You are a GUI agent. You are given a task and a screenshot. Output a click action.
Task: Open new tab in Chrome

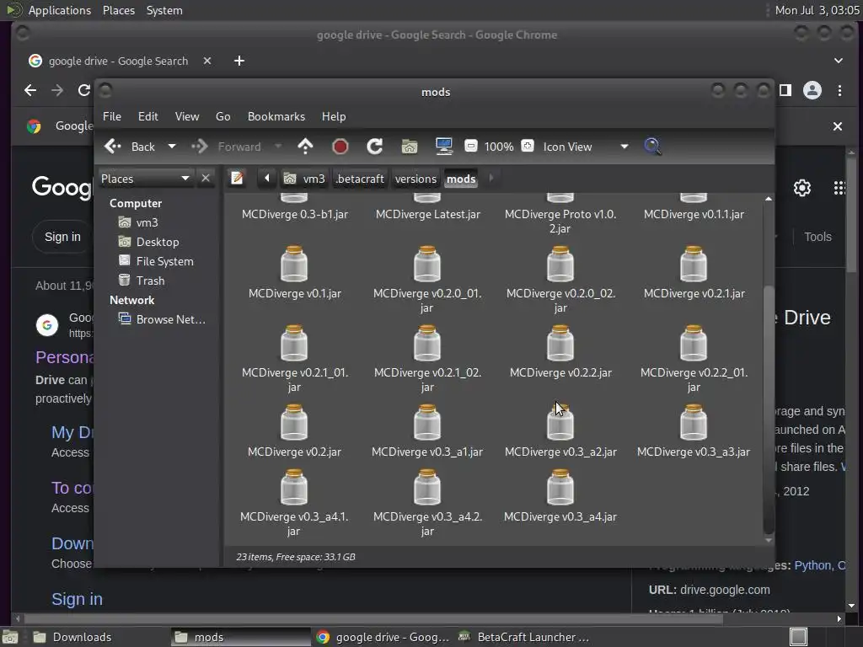pos(239,61)
